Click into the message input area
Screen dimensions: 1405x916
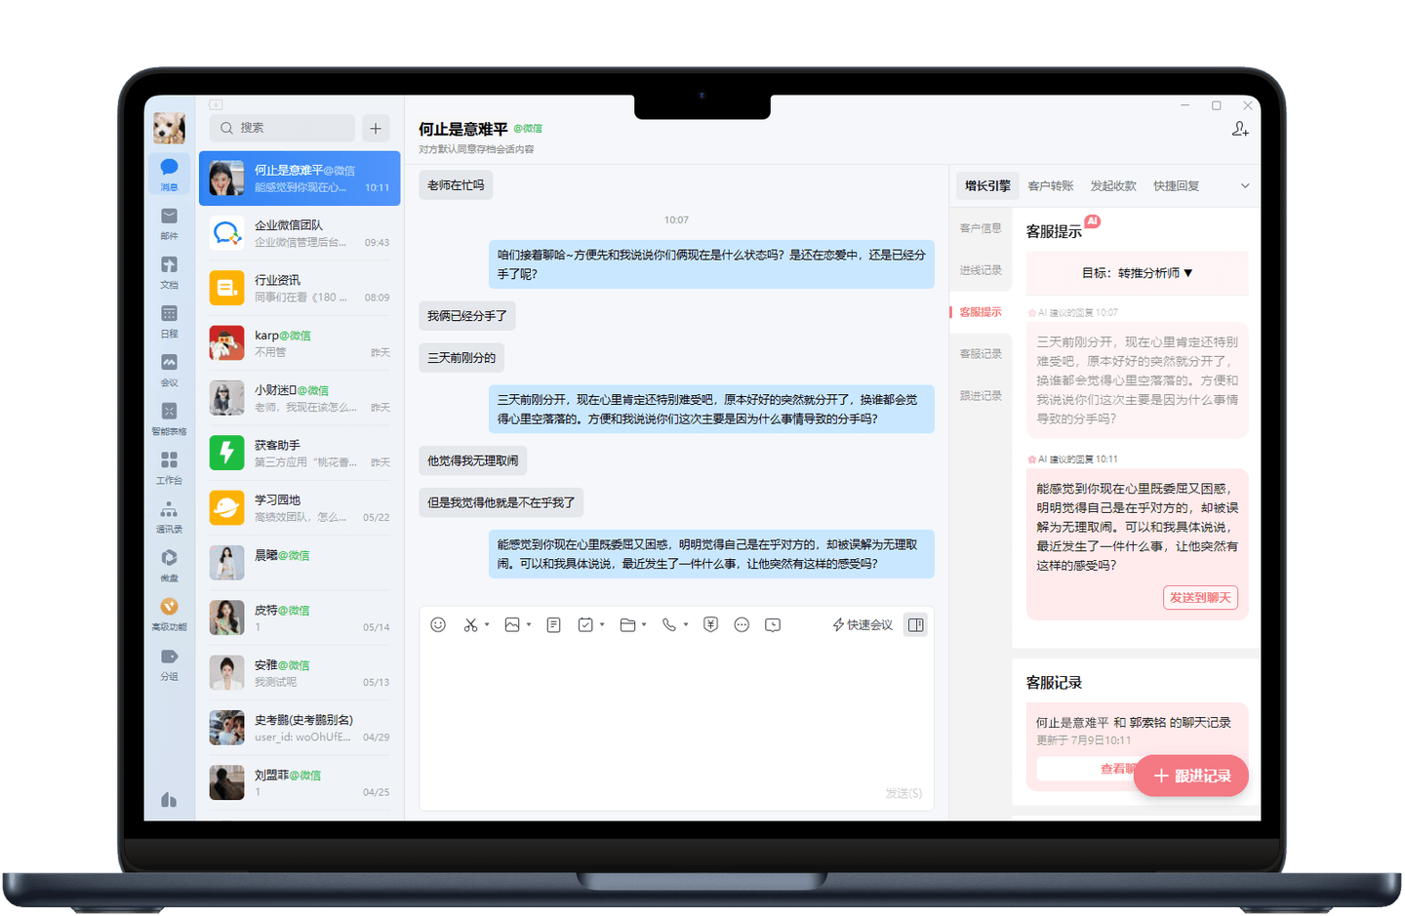676,712
